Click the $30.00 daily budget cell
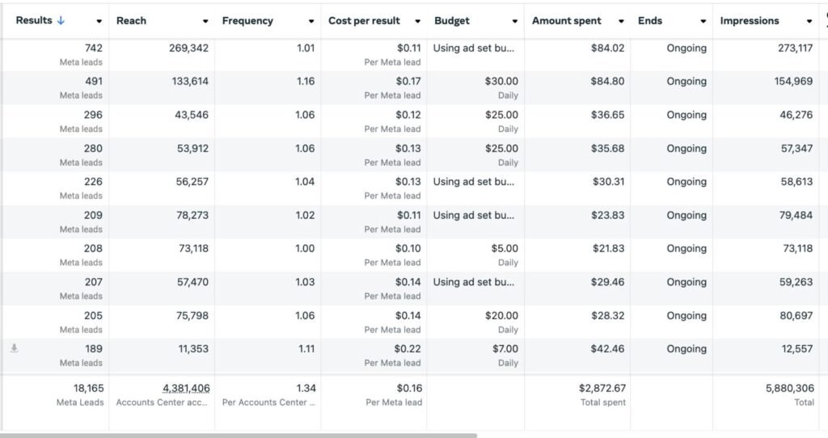The height and width of the screenshot is (438, 828). (x=501, y=82)
